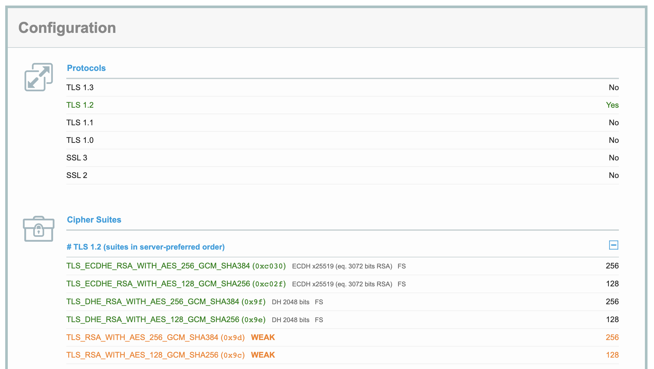Image resolution: width=654 pixels, height=369 pixels.
Task: Click the Protocols section heading
Action: tap(86, 68)
